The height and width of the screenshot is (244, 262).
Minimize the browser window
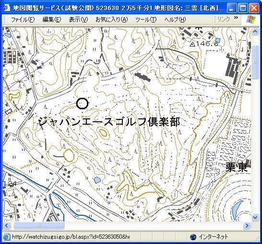click(x=232, y=8)
